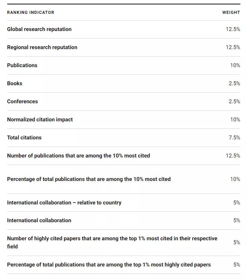The width and height of the screenshot is (247, 280).
Task: Click Number of publications among 10% most cited
Action: tap(78, 156)
